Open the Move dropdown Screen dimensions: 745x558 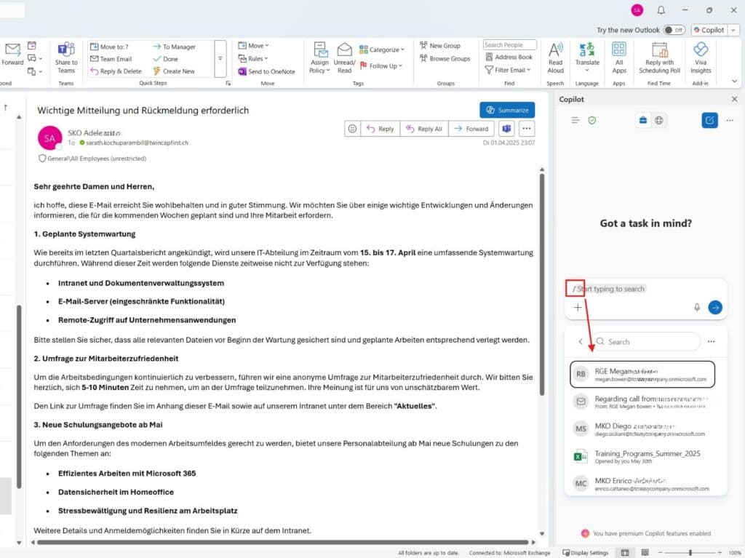point(253,46)
